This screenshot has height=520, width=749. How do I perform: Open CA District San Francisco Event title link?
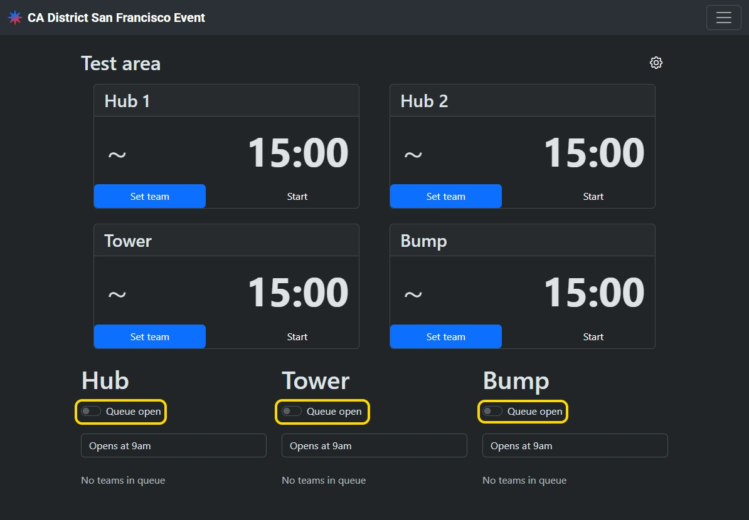click(116, 18)
